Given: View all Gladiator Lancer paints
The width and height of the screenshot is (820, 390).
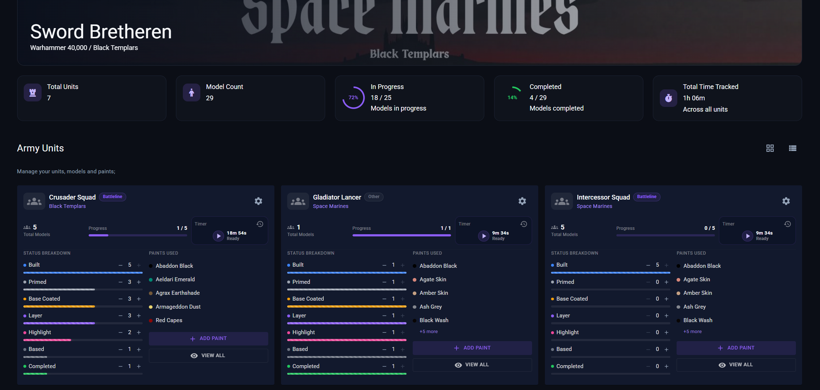Looking at the screenshot, I should pyautogui.click(x=472, y=365).
